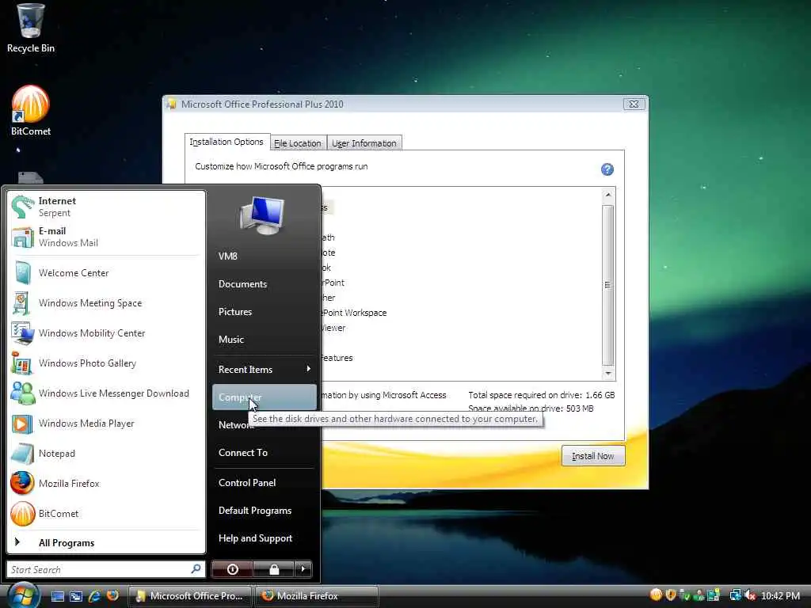Click the taskbar clock showing 10:42 PM

tap(781, 595)
